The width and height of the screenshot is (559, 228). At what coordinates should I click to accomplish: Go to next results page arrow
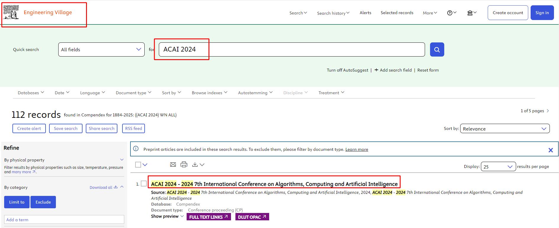tap(548, 111)
